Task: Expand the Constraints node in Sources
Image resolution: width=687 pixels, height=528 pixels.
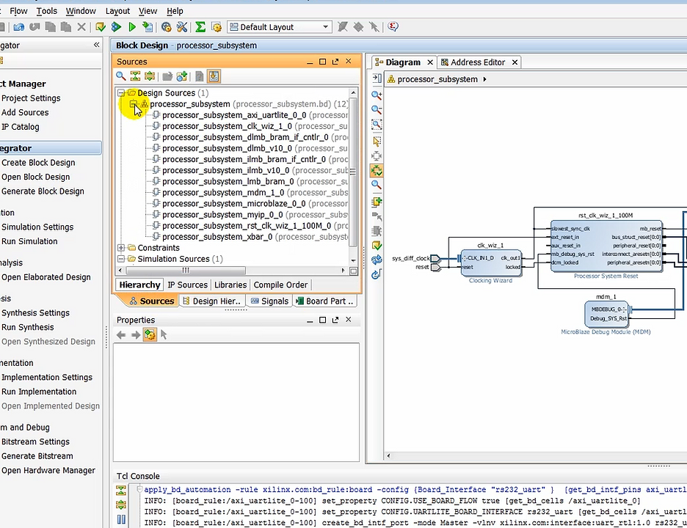Action: (x=122, y=247)
